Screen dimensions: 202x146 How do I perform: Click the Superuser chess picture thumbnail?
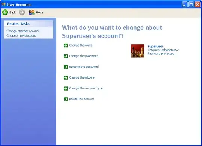[137, 51]
